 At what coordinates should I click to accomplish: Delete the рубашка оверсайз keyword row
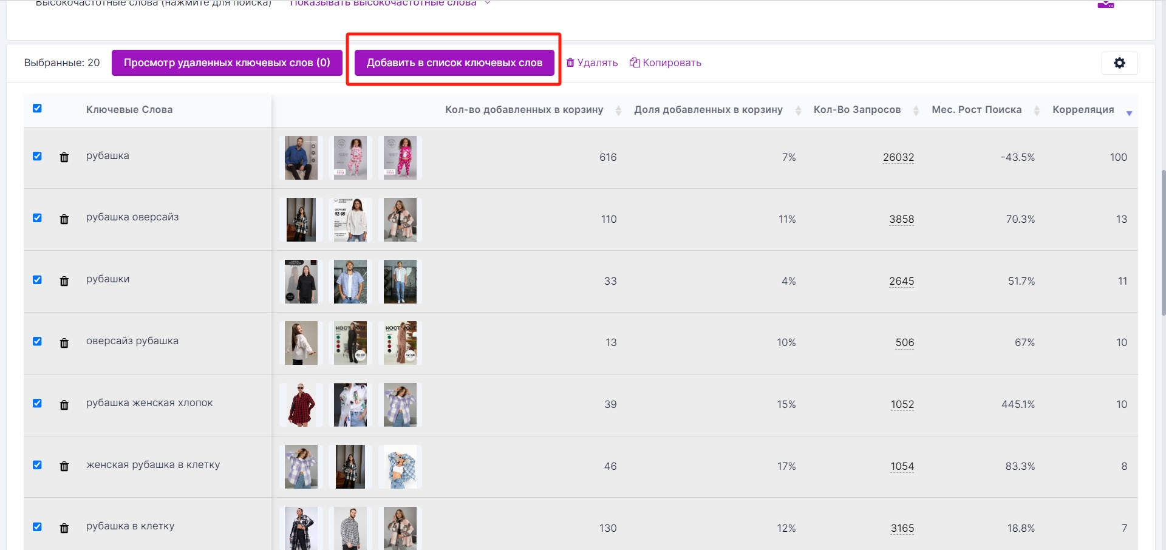coord(64,220)
